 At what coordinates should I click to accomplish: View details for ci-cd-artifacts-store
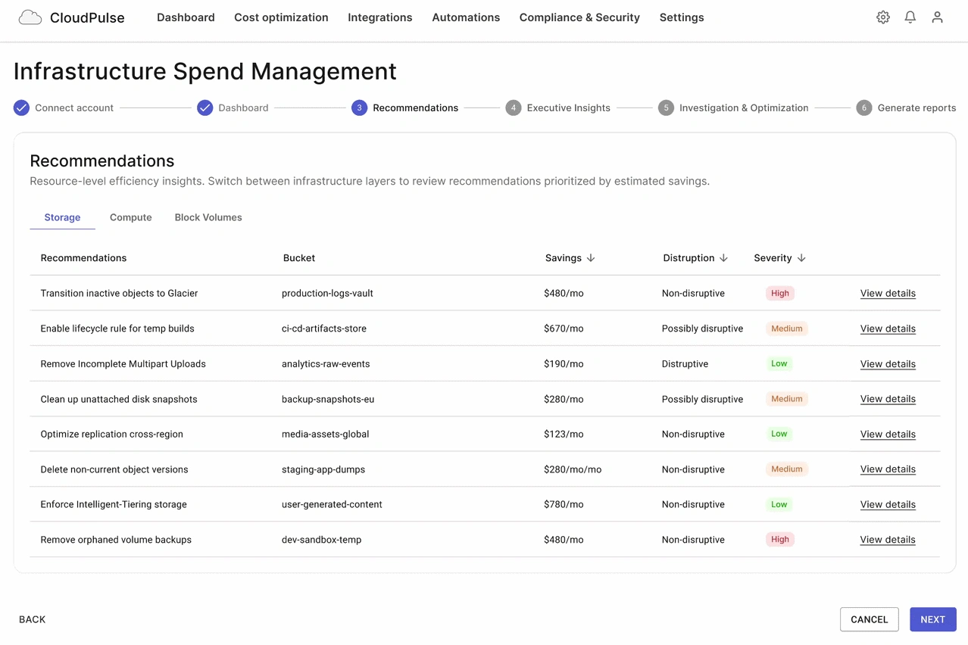pos(888,329)
